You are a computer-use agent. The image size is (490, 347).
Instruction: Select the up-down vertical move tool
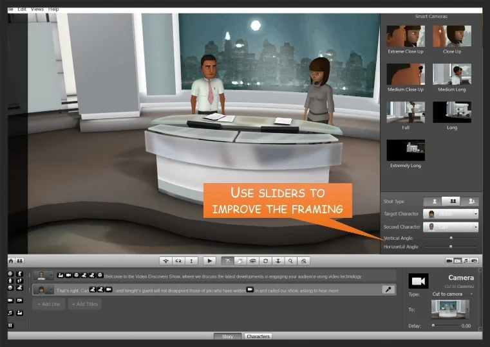tap(191, 261)
